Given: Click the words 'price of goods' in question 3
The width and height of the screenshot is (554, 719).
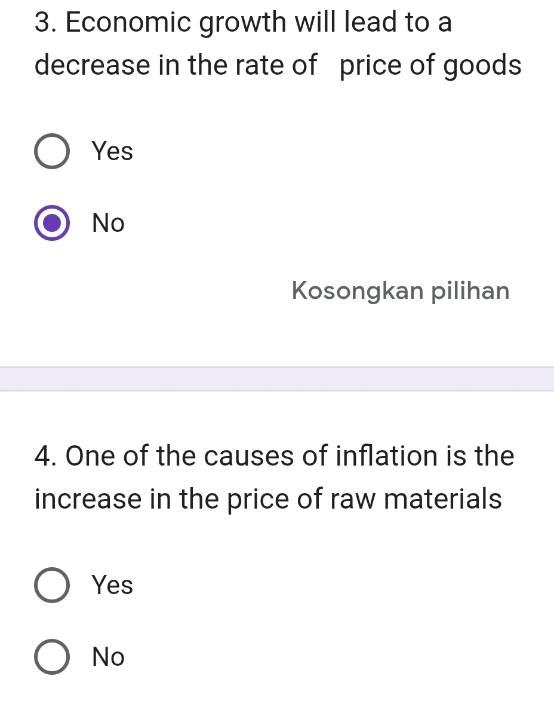Looking at the screenshot, I should click(430, 65).
